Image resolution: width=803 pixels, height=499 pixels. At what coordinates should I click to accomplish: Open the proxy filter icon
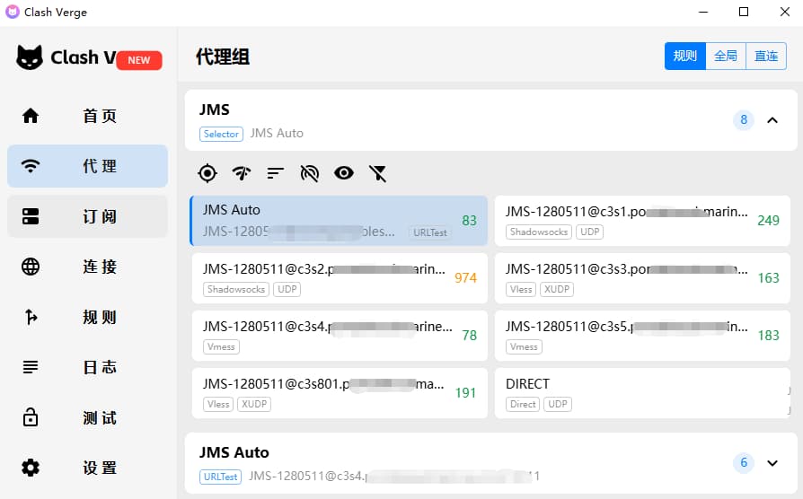pos(378,173)
